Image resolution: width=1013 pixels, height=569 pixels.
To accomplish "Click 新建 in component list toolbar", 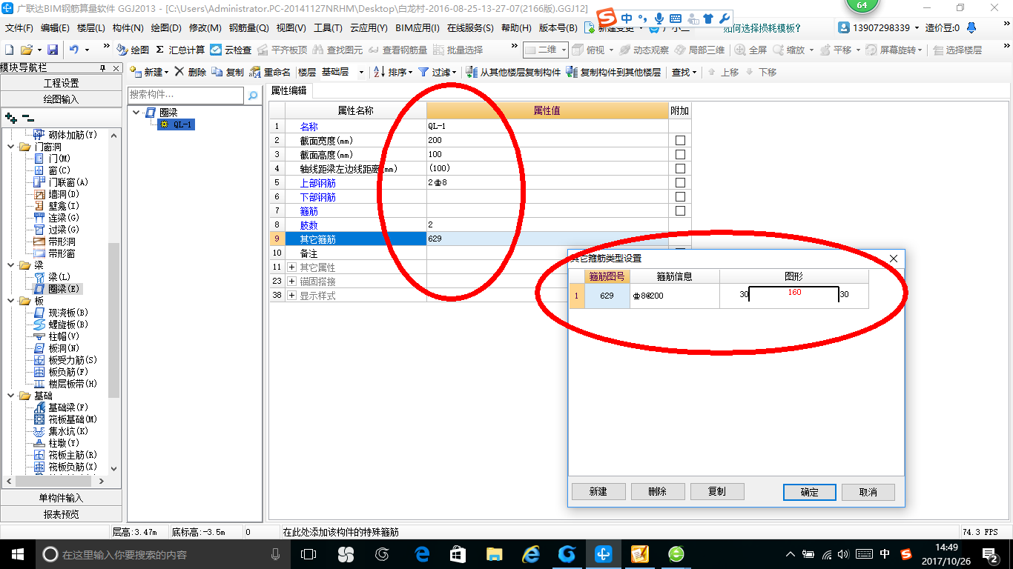I will pyautogui.click(x=149, y=72).
